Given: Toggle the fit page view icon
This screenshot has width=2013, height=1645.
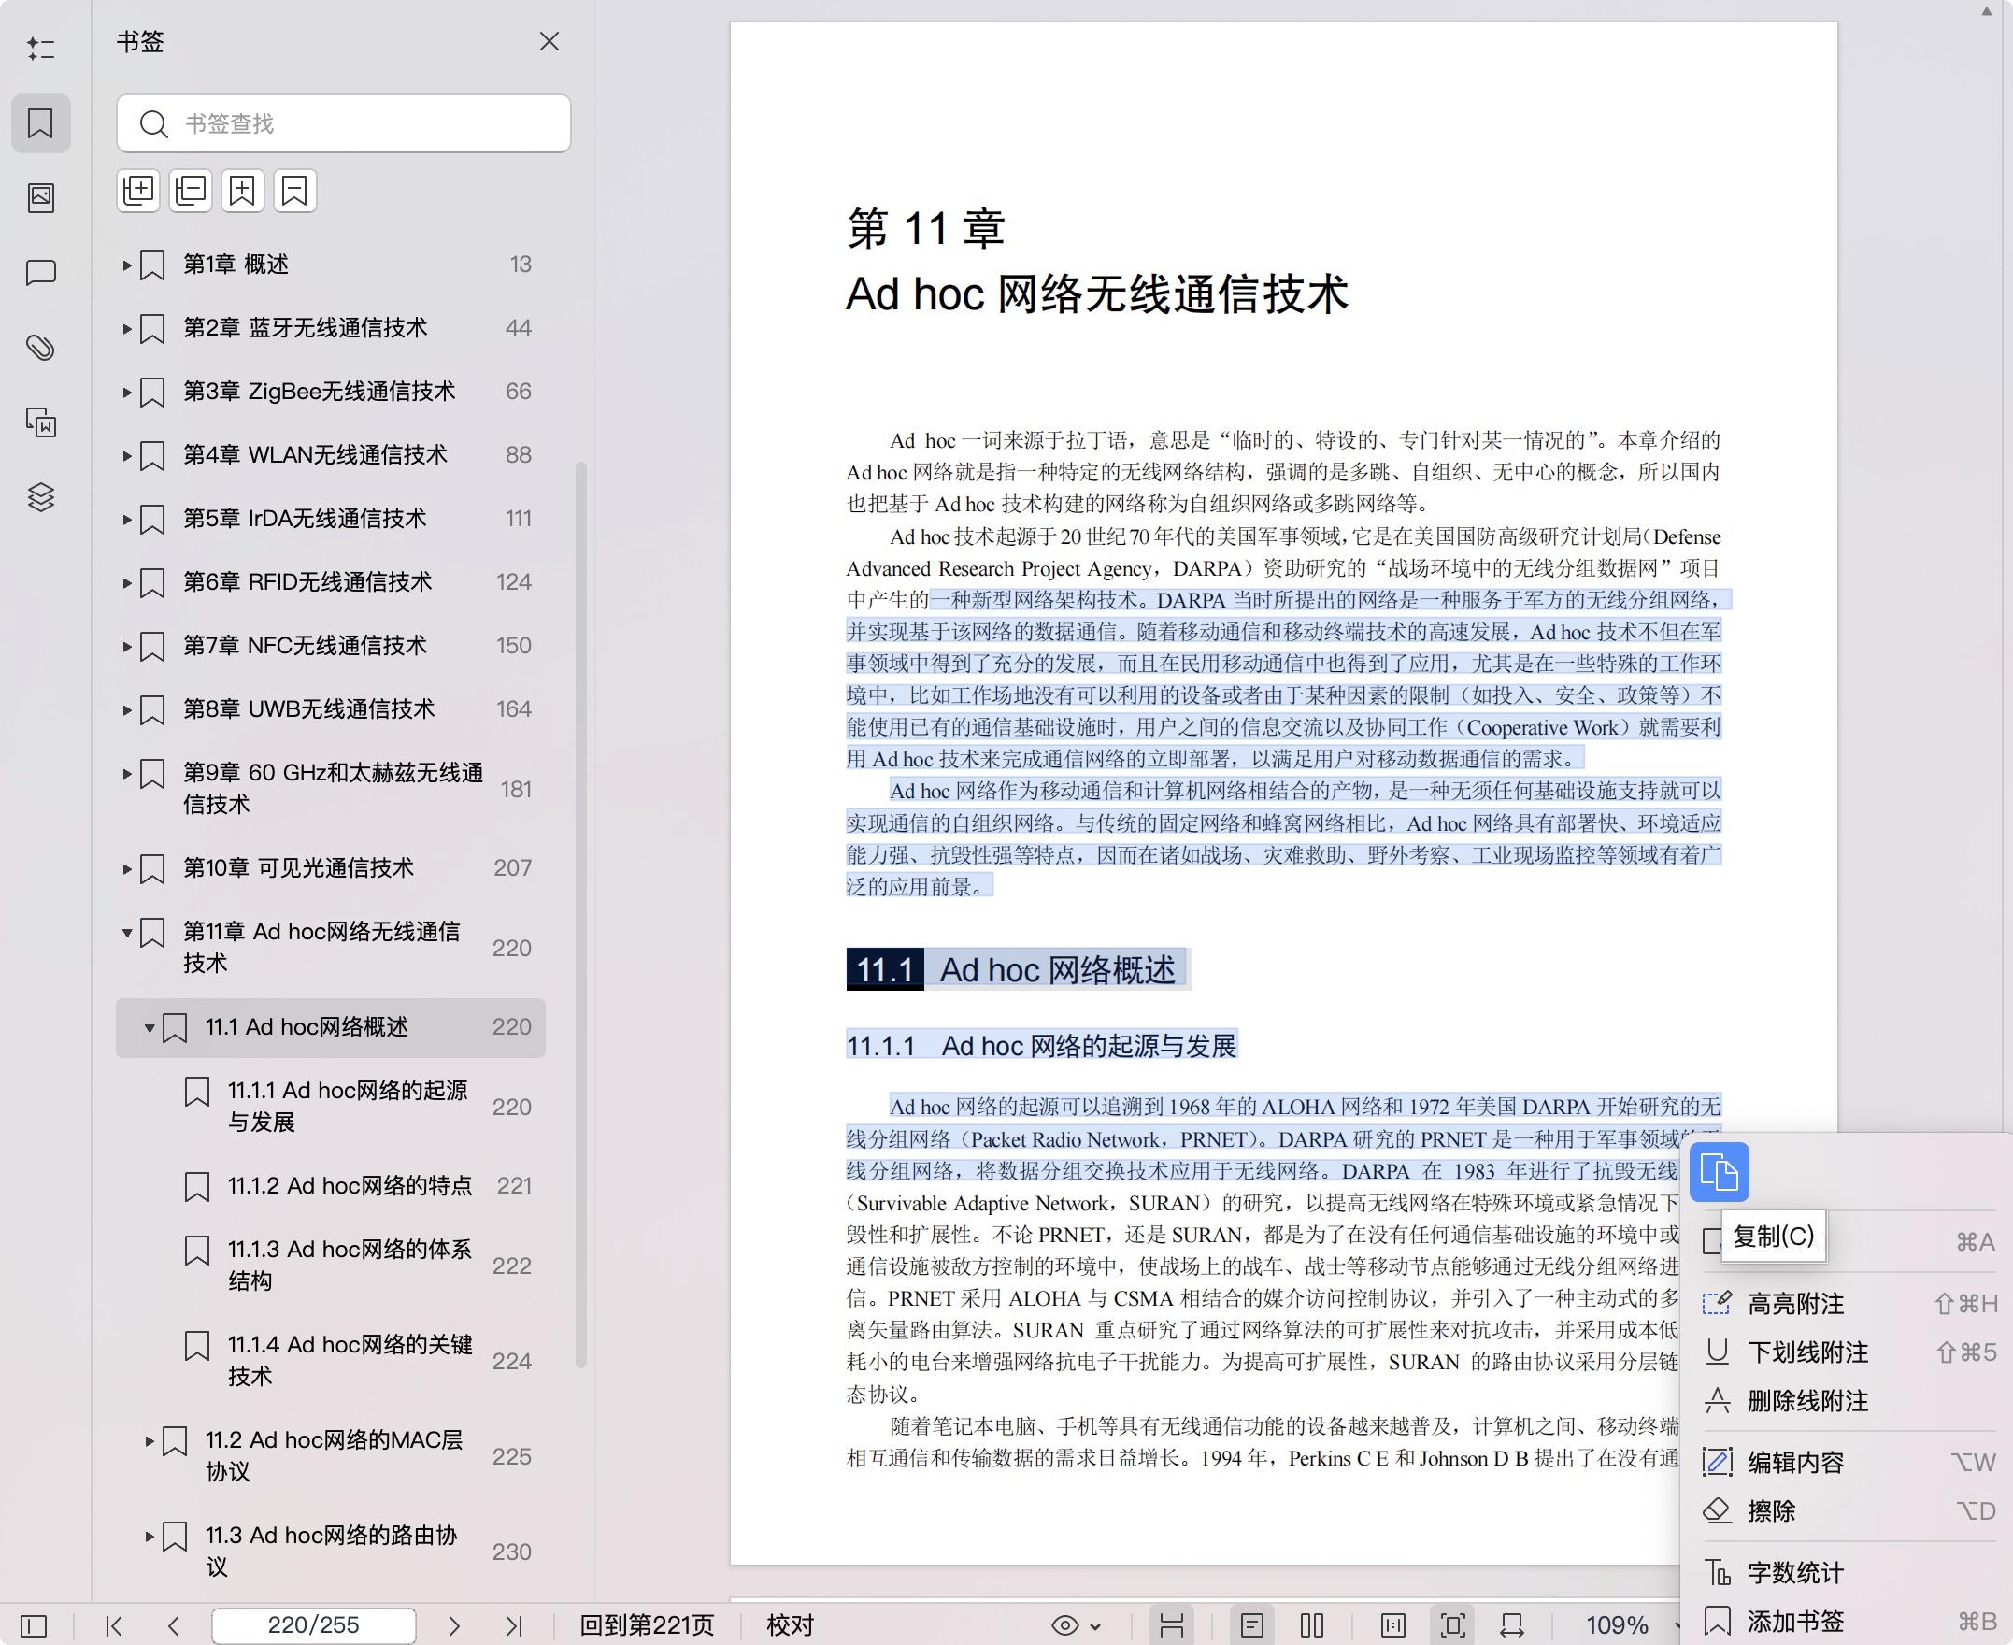Looking at the screenshot, I should click(1453, 1626).
